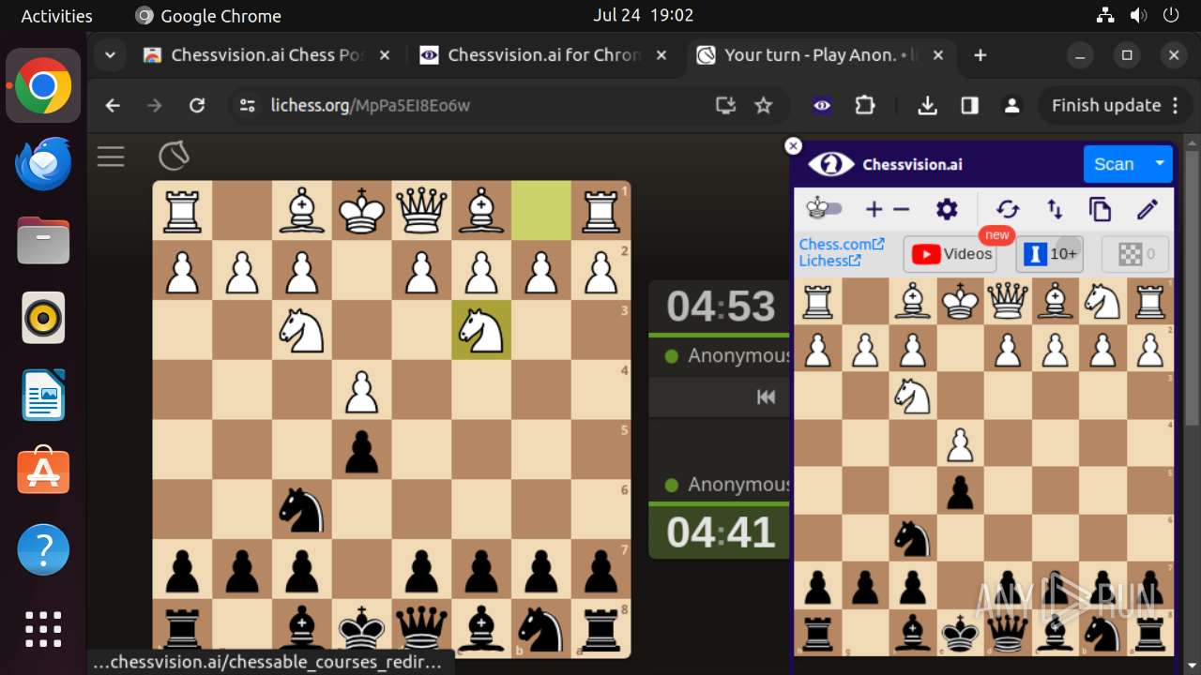Screen dimensions: 1201x675
Task: Click the plus zoom-in icon in Chessvision
Action: click(874, 209)
